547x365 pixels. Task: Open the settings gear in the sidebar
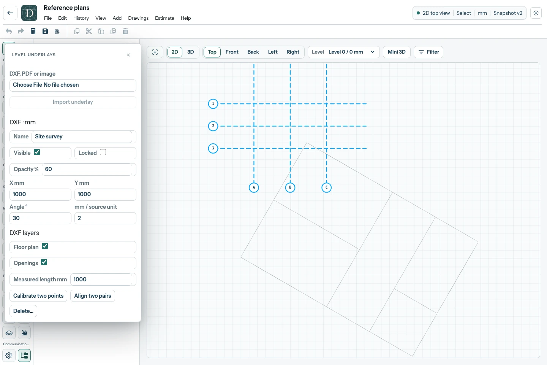(9, 355)
